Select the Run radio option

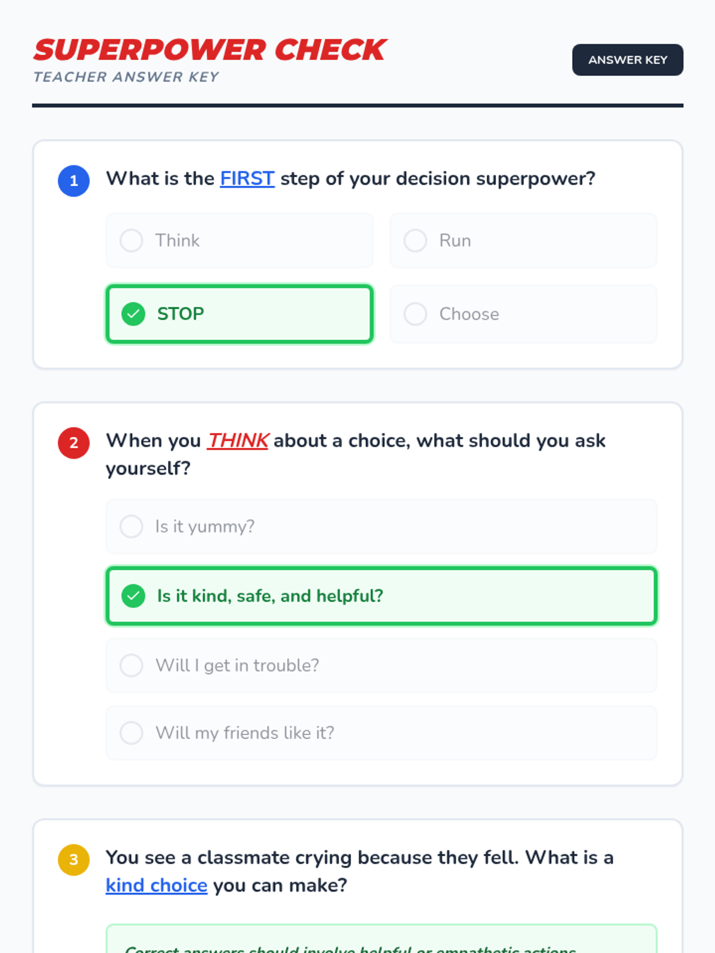pyautogui.click(x=415, y=241)
